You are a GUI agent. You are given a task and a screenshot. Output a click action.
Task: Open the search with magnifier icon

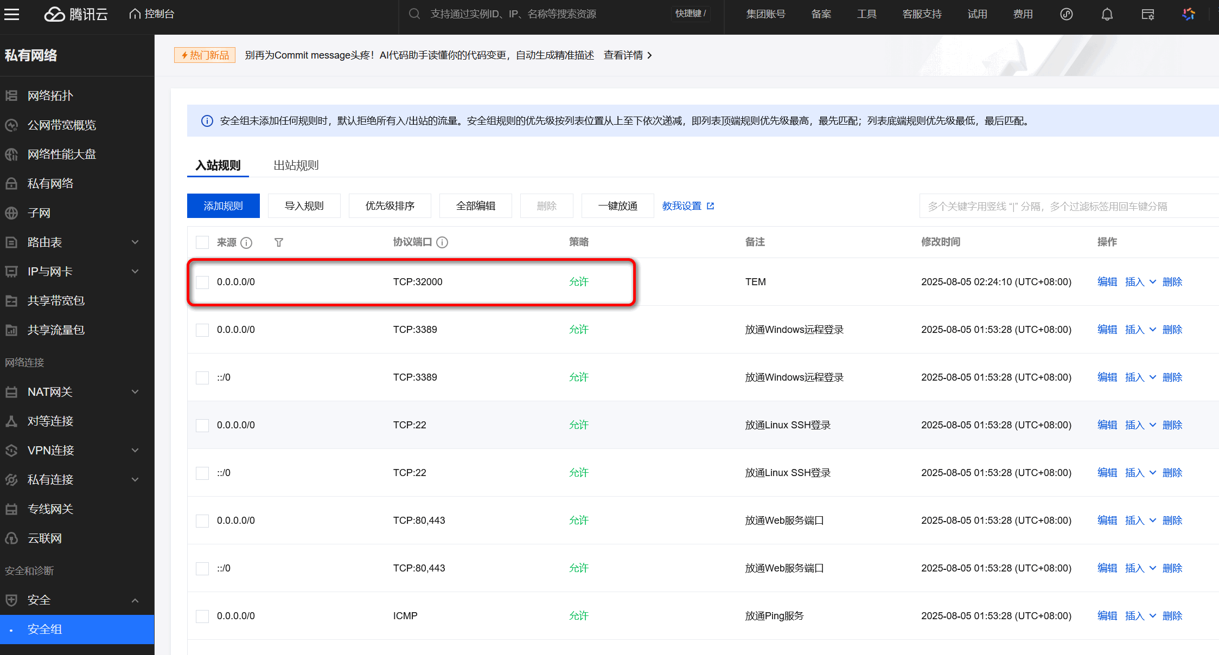pos(414,14)
